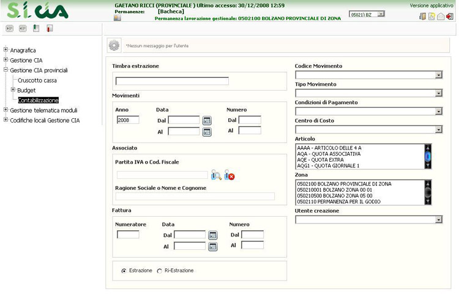Click the Partita IVA o Cod. Fiscale field
Image resolution: width=459 pixels, height=294 pixels.
click(x=162, y=175)
